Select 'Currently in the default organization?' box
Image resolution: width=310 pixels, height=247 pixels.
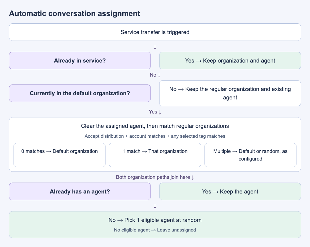(80, 93)
